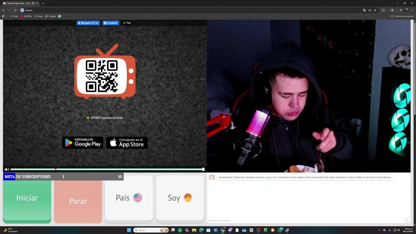The height and width of the screenshot is (234, 416).
Task: Adjust the green video volume slider
Action: 107,169
